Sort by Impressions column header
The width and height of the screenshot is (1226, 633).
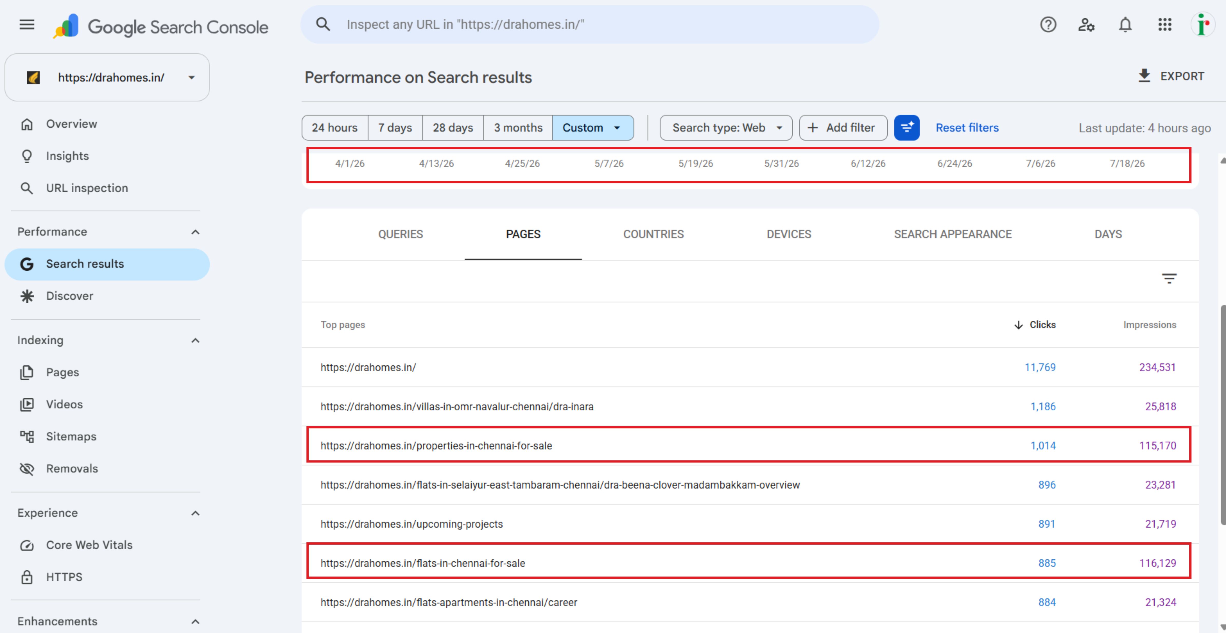pyautogui.click(x=1149, y=325)
